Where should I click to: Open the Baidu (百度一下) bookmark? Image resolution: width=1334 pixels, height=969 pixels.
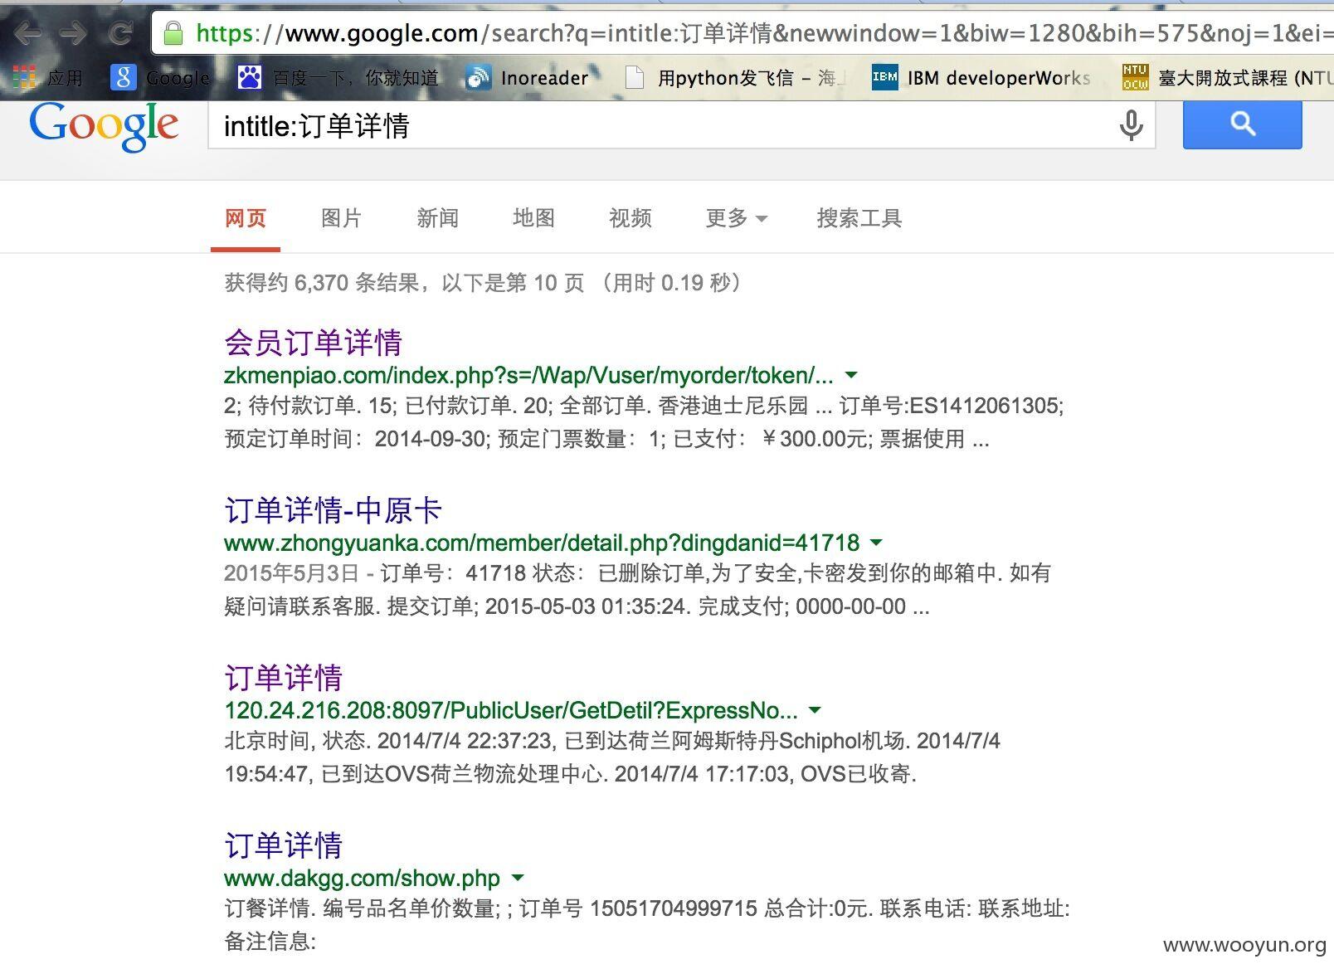(x=338, y=78)
